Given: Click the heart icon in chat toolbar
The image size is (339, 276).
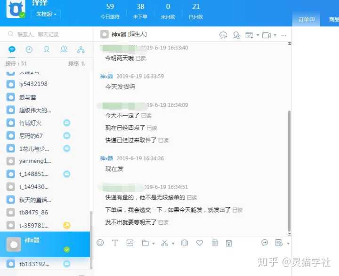Looking at the screenshot, I should click(200, 243).
